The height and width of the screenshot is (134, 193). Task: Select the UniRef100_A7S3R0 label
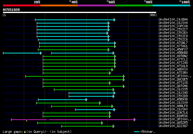coord(173,73)
